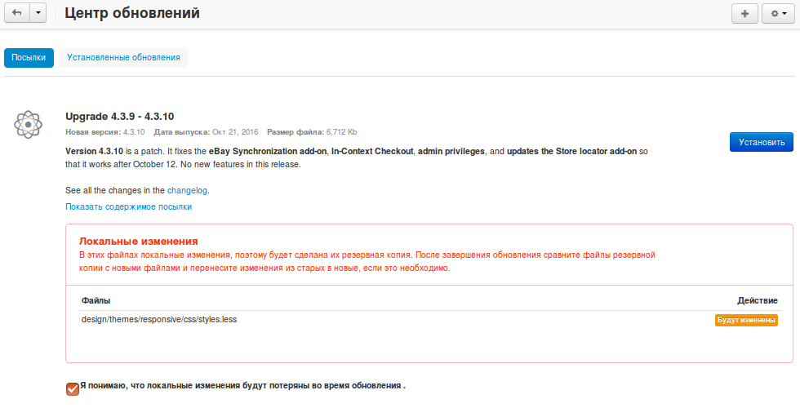Toggle the local changes acknowledgement checkbox
The height and width of the screenshot is (408, 800).
pos(73,388)
